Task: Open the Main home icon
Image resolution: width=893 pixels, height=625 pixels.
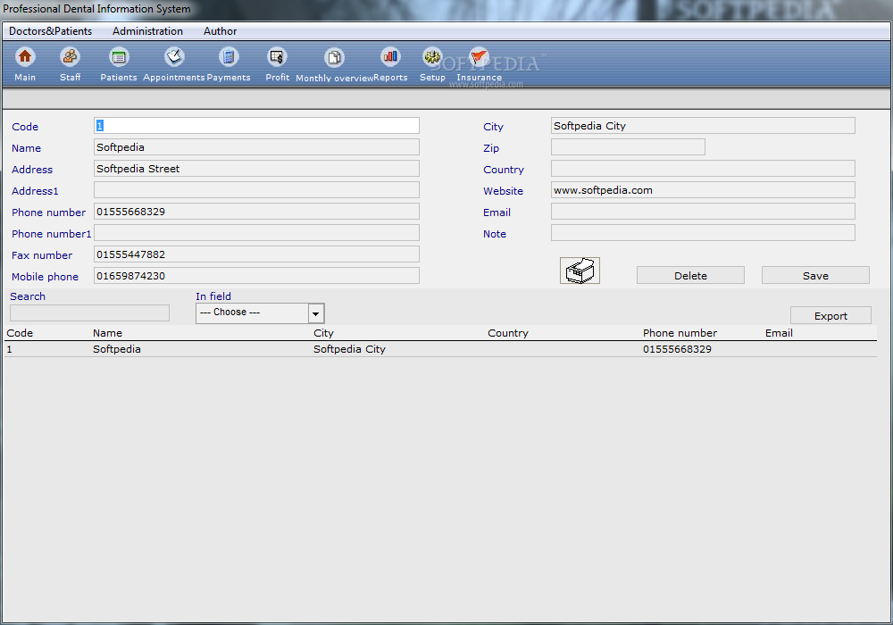Action: 25,57
